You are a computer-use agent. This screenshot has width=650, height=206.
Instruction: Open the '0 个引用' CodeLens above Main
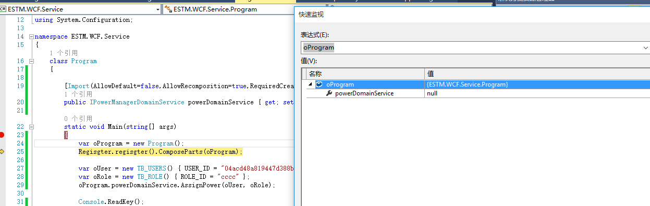click(78, 119)
